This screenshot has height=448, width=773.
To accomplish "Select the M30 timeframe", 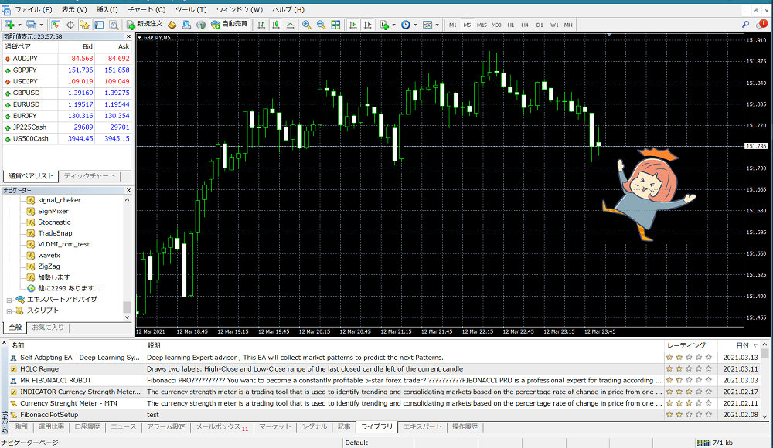I will click(496, 25).
